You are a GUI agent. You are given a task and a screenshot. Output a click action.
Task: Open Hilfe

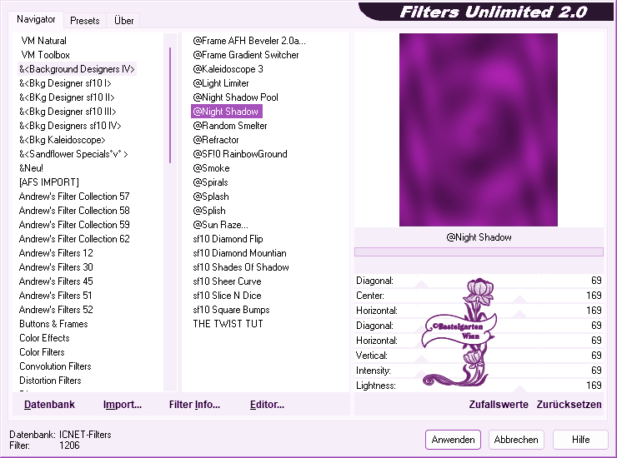click(580, 440)
